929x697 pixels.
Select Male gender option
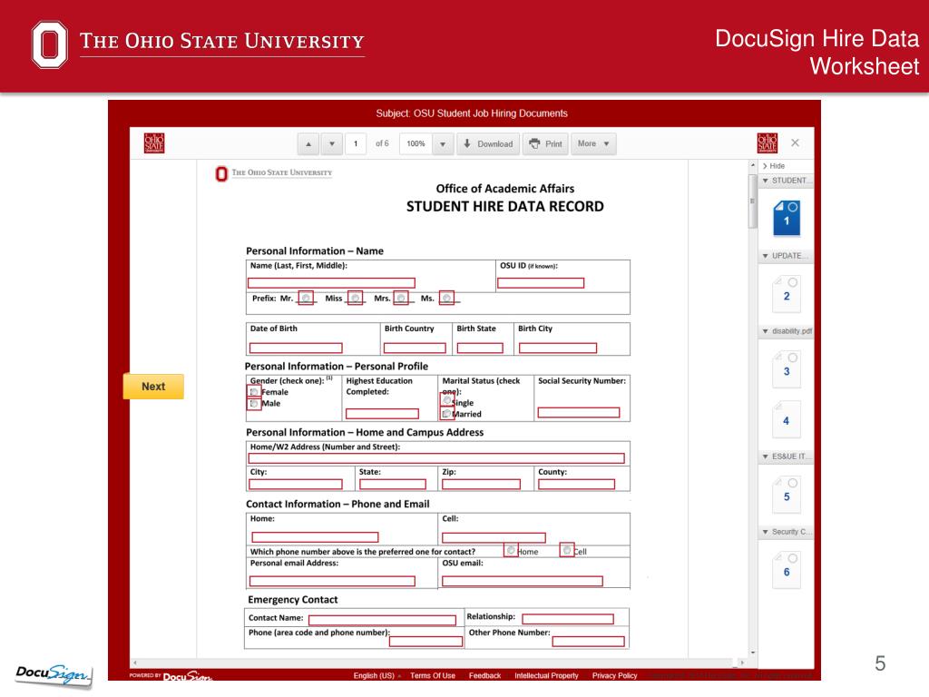[254, 404]
